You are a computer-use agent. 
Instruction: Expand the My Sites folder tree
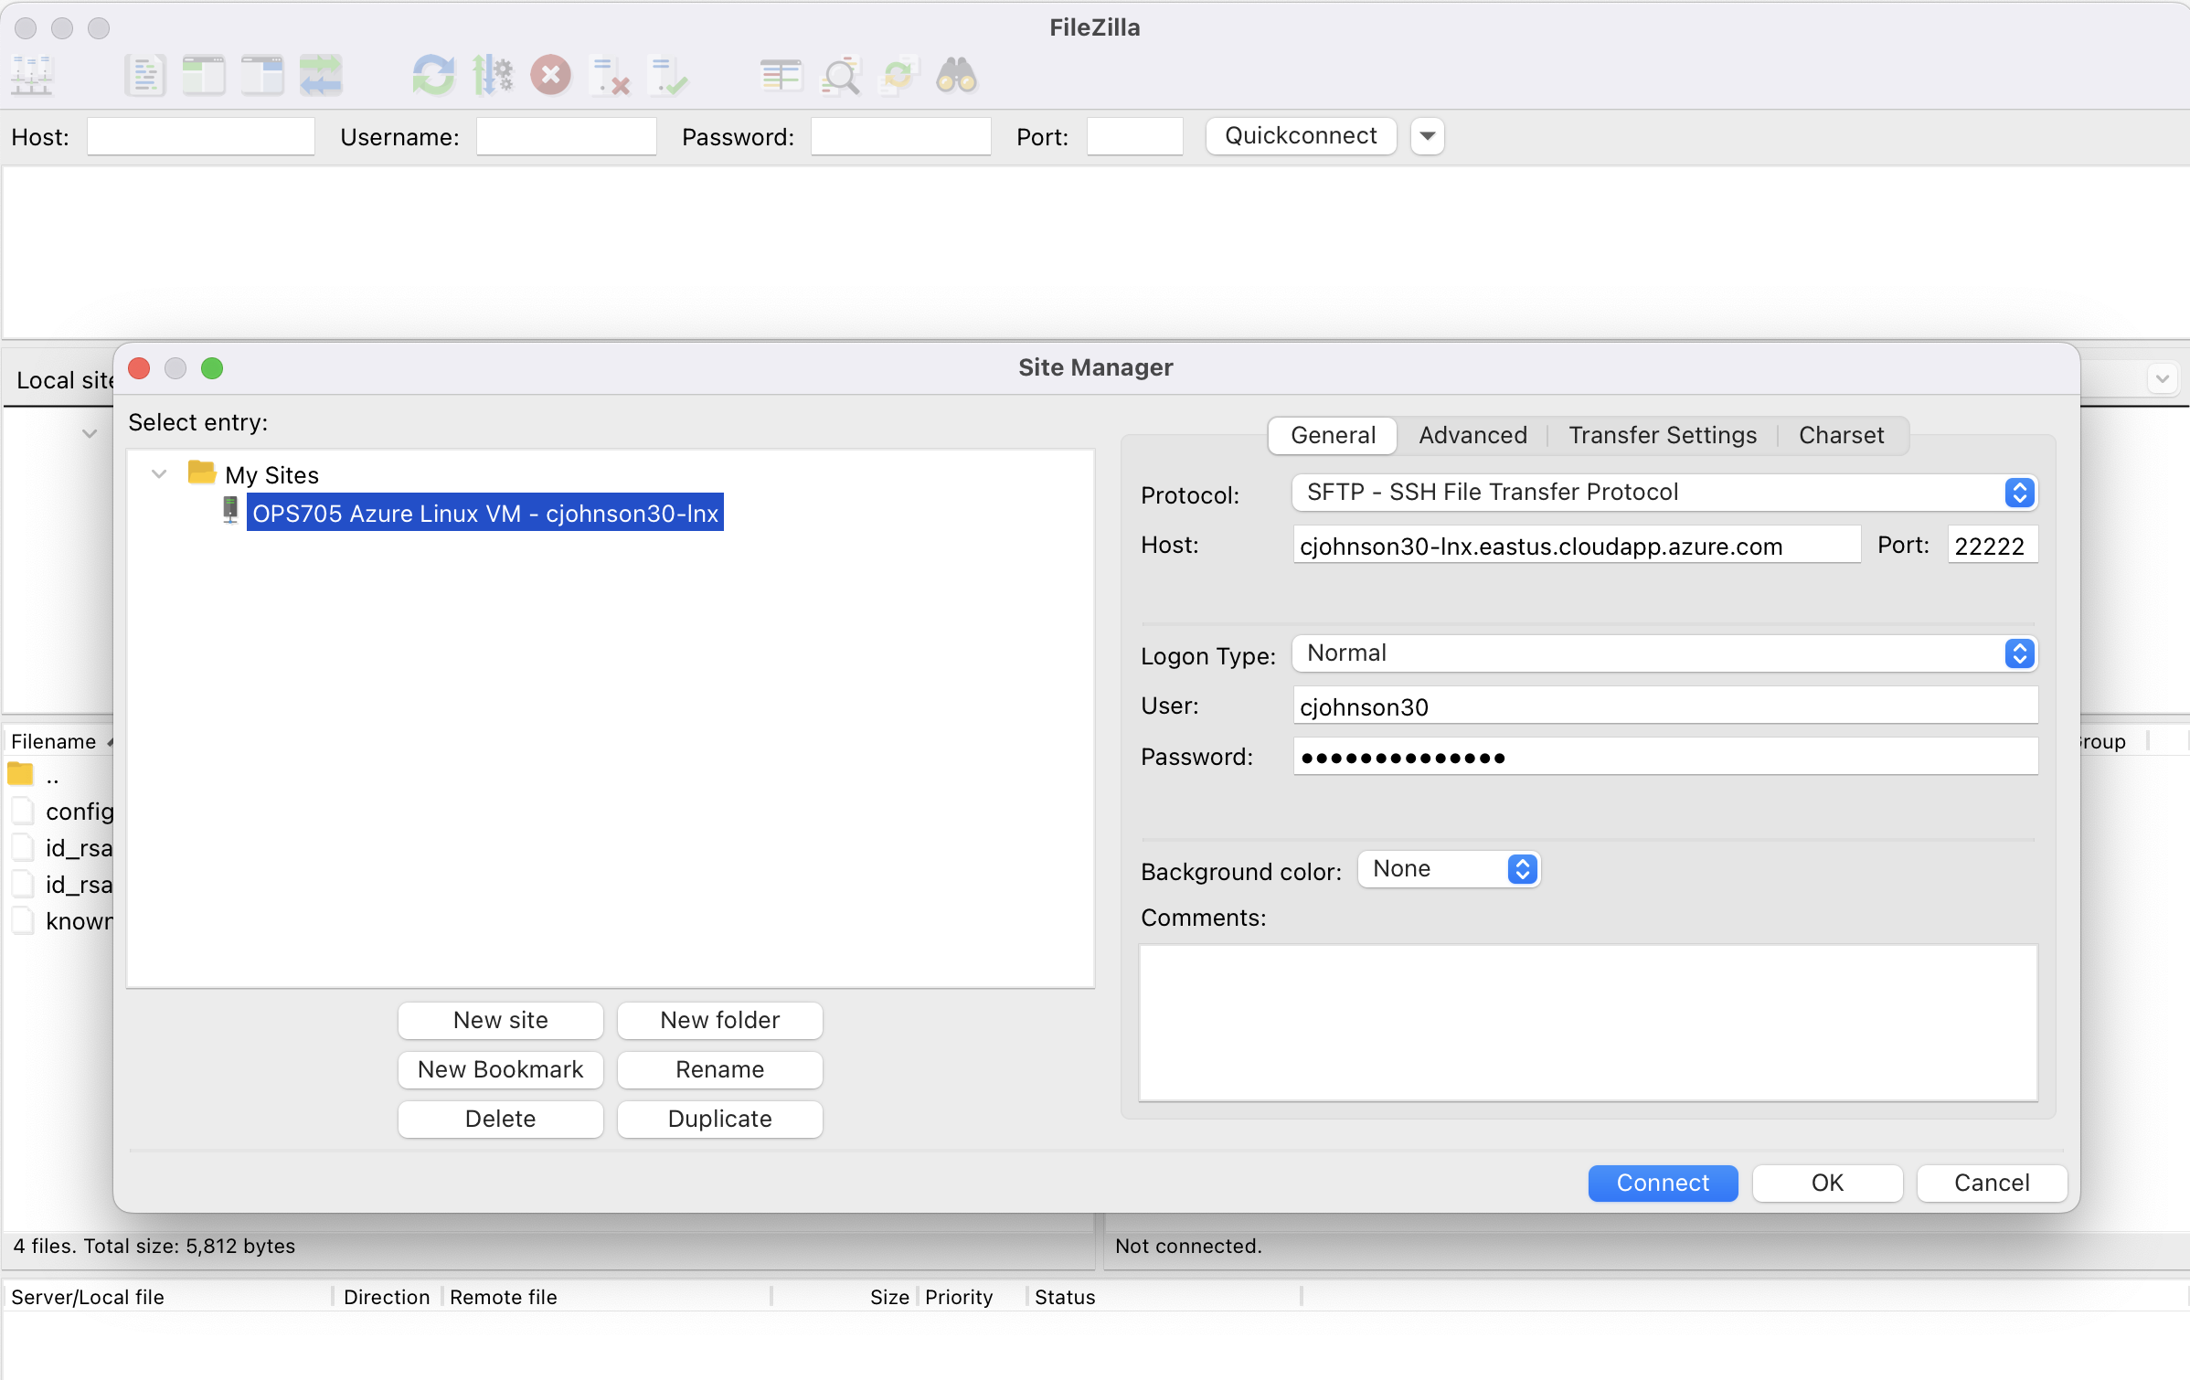[161, 472]
